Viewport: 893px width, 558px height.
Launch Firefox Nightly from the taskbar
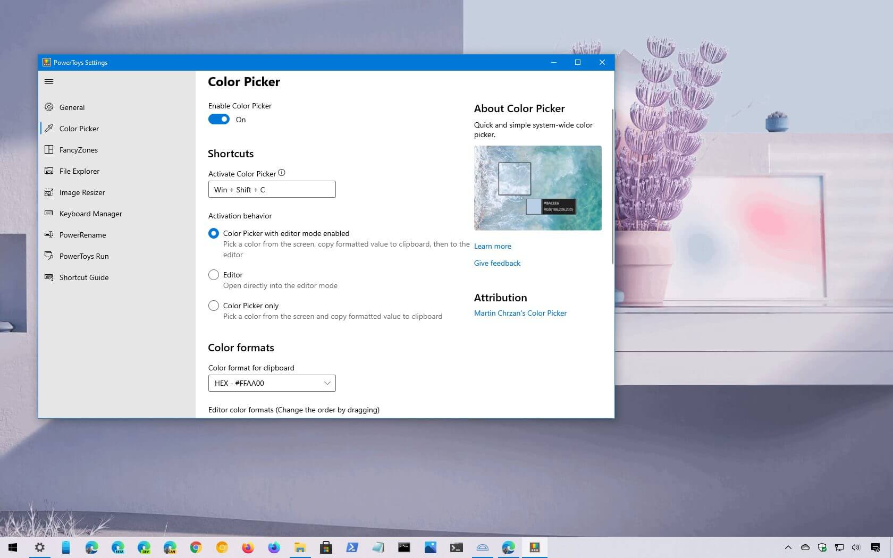[x=274, y=547]
